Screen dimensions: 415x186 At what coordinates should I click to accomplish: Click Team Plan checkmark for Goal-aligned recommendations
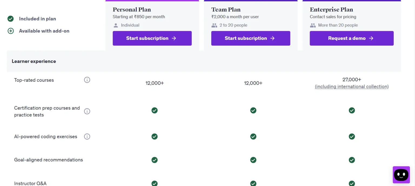coord(253,160)
